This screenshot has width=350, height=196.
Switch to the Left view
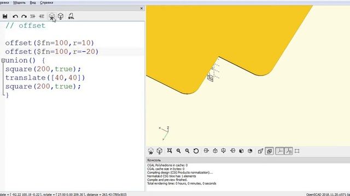tap(232, 151)
